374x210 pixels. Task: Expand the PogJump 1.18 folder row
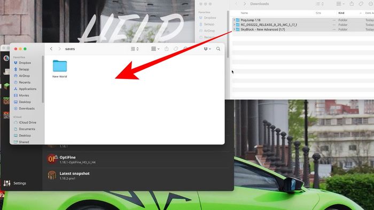[x=234, y=20]
